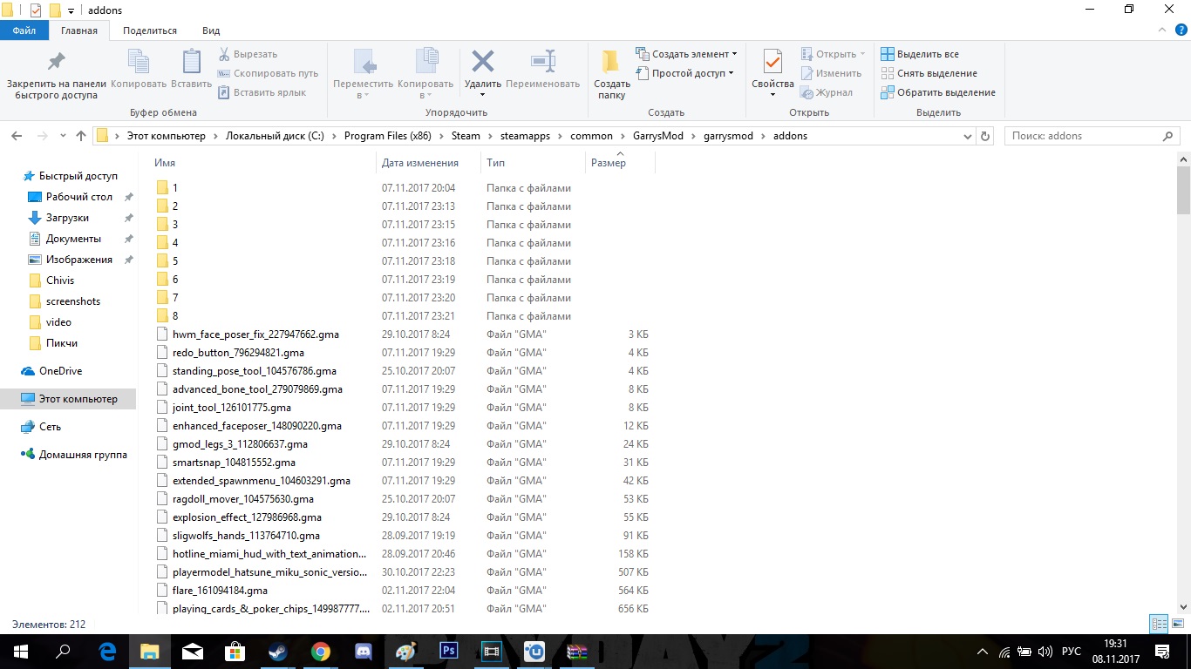
Task: Select Downloads (Загрузки) in sidebar
Action: click(67, 218)
